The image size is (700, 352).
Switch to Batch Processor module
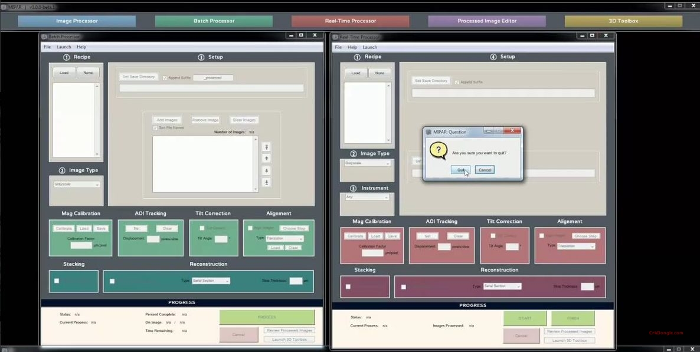(214, 21)
